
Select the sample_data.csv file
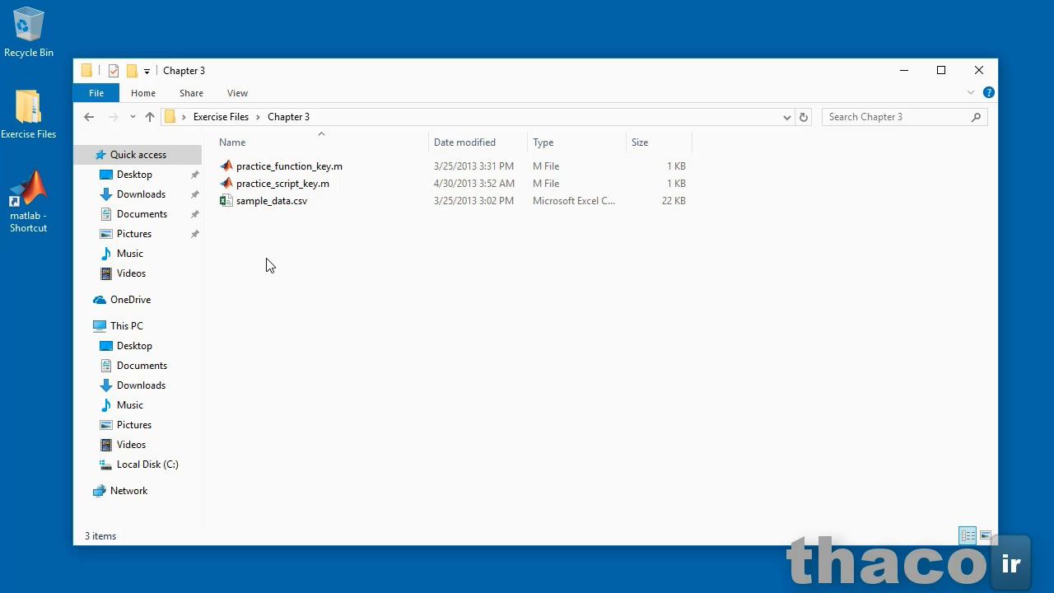click(x=272, y=201)
